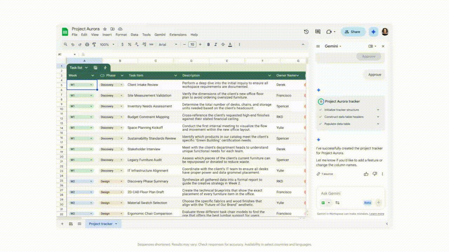Screen dimensions: 449x252
Task: Click the add new sheet plus icon
Action: click(62, 224)
